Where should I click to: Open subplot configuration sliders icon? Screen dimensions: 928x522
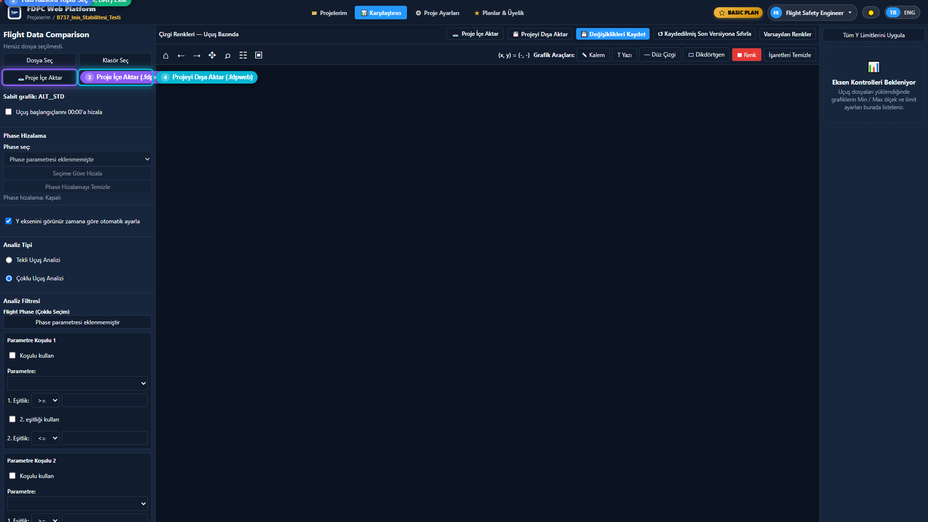pos(243,56)
